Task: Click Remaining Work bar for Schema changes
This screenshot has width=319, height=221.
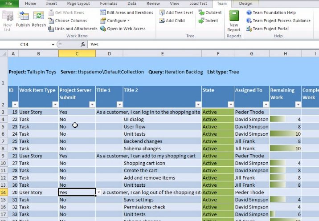Action: (285, 149)
